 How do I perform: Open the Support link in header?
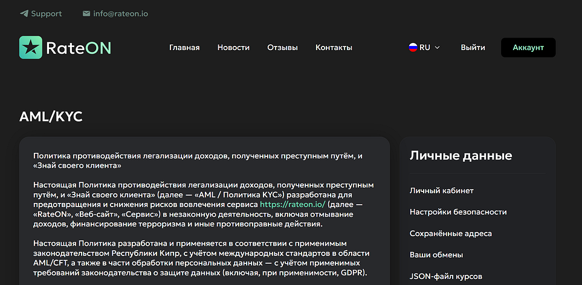coord(47,13)
